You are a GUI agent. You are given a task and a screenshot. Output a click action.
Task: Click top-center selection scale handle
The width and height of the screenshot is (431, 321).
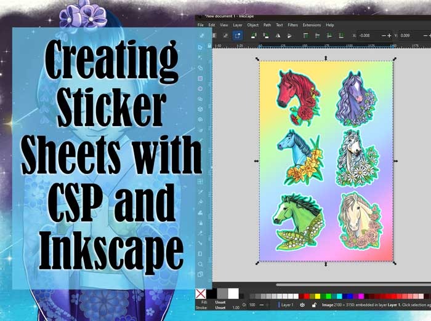click(326, 58)
